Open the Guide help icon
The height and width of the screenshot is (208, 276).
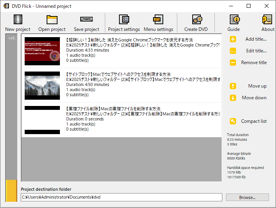pyautogui.click(x=234, y=20)
